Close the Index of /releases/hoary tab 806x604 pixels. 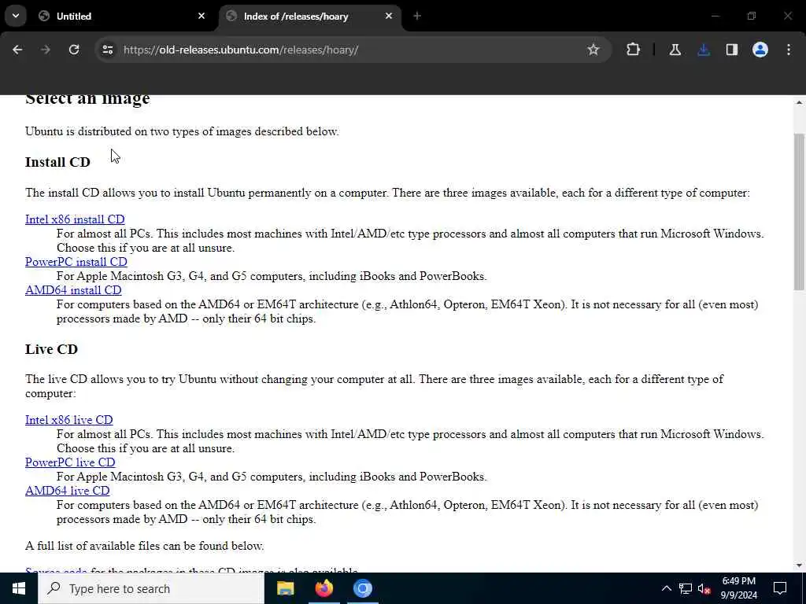pyautogui.click(x=389, y=16)
